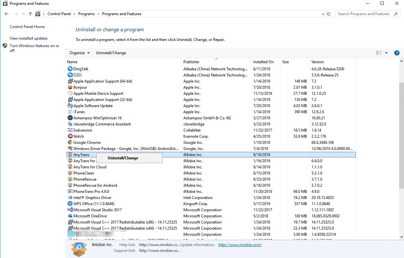Open the Organize dropdown menu
The height and width of the screenshot is (258, 404).
click(x=80, y=53)
